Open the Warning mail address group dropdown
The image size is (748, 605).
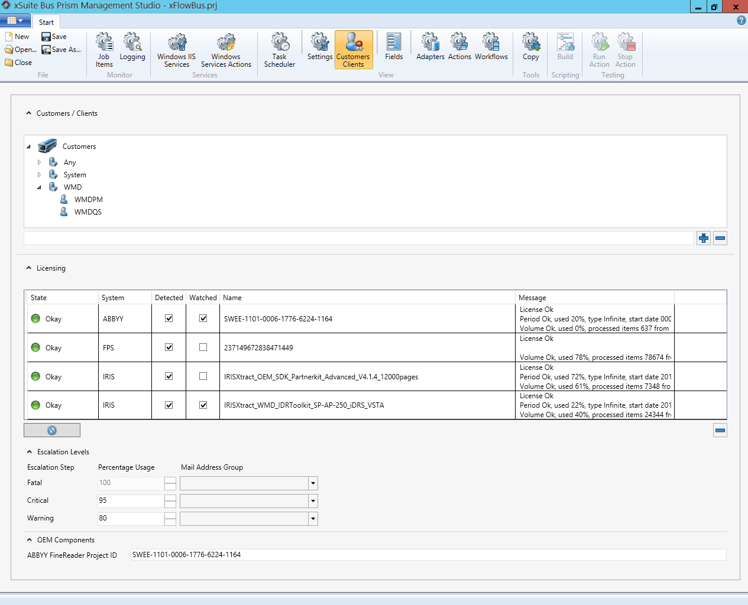[313, 519]
